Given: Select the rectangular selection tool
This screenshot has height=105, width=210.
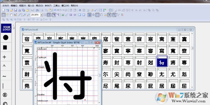Looking at the screenshot, I should pyautogui.click(x=4, y=15).
